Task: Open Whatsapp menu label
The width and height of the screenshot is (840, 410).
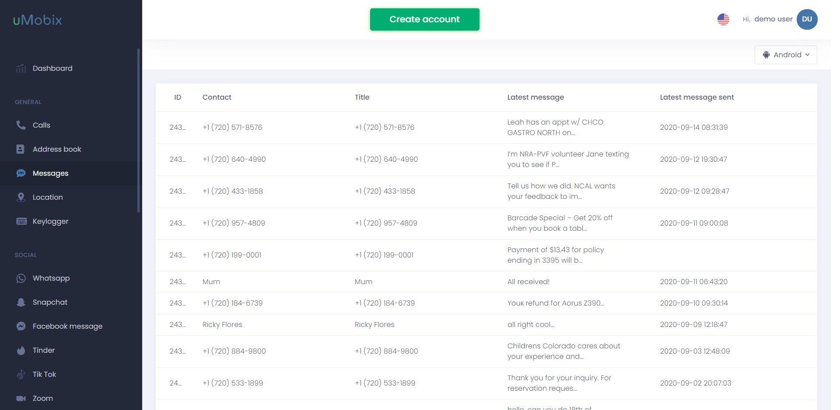Action: click(51, 278)
